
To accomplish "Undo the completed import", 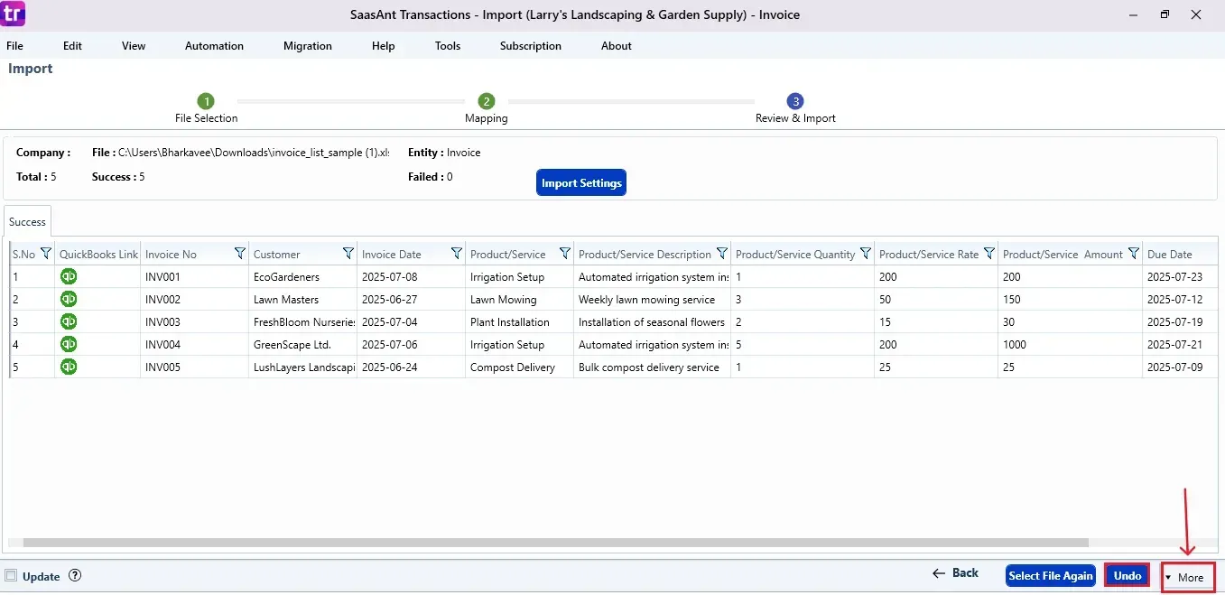I will point(1127,575).
